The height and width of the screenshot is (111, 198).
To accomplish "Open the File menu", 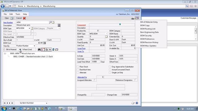I will (x=5, y=14).
